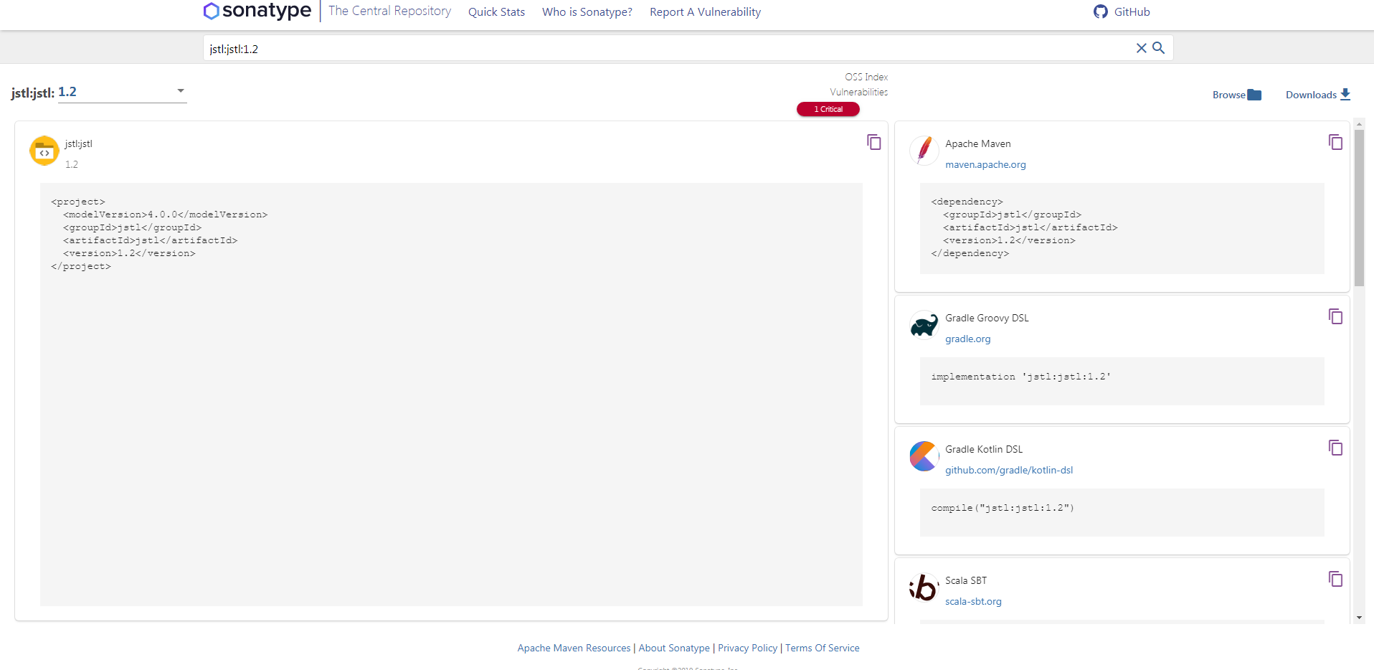Click the snippets panel scrollbar thumb
The height and width of the screenshot is (670, 1374).
pyautogui.click(x=1359, y=208)
